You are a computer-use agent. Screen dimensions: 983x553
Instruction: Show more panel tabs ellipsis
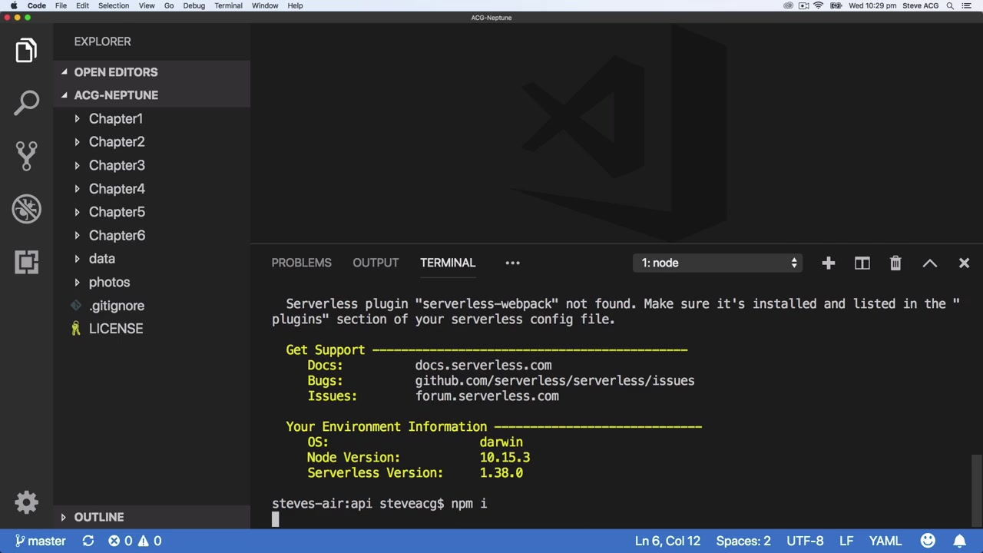(x=512, y=263)
